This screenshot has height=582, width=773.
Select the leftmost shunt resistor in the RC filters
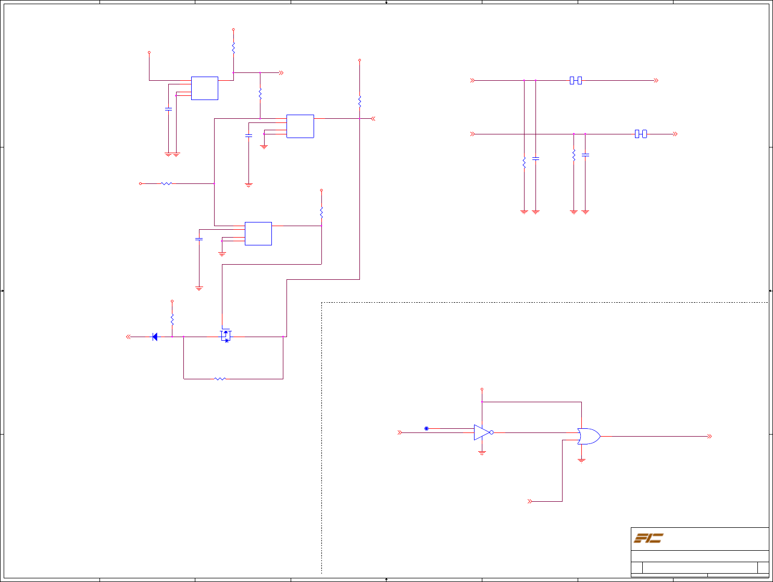pyautogui.click(x=524, y=163)
